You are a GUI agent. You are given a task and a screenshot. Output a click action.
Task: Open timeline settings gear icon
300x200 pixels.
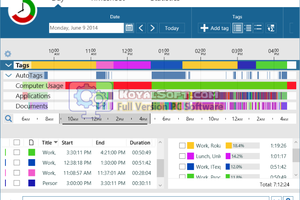point(8,54)
